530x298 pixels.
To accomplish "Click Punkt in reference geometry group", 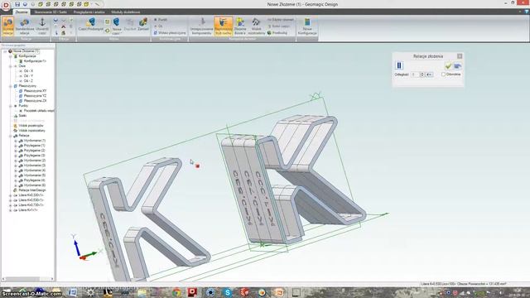I will (161, 20).
